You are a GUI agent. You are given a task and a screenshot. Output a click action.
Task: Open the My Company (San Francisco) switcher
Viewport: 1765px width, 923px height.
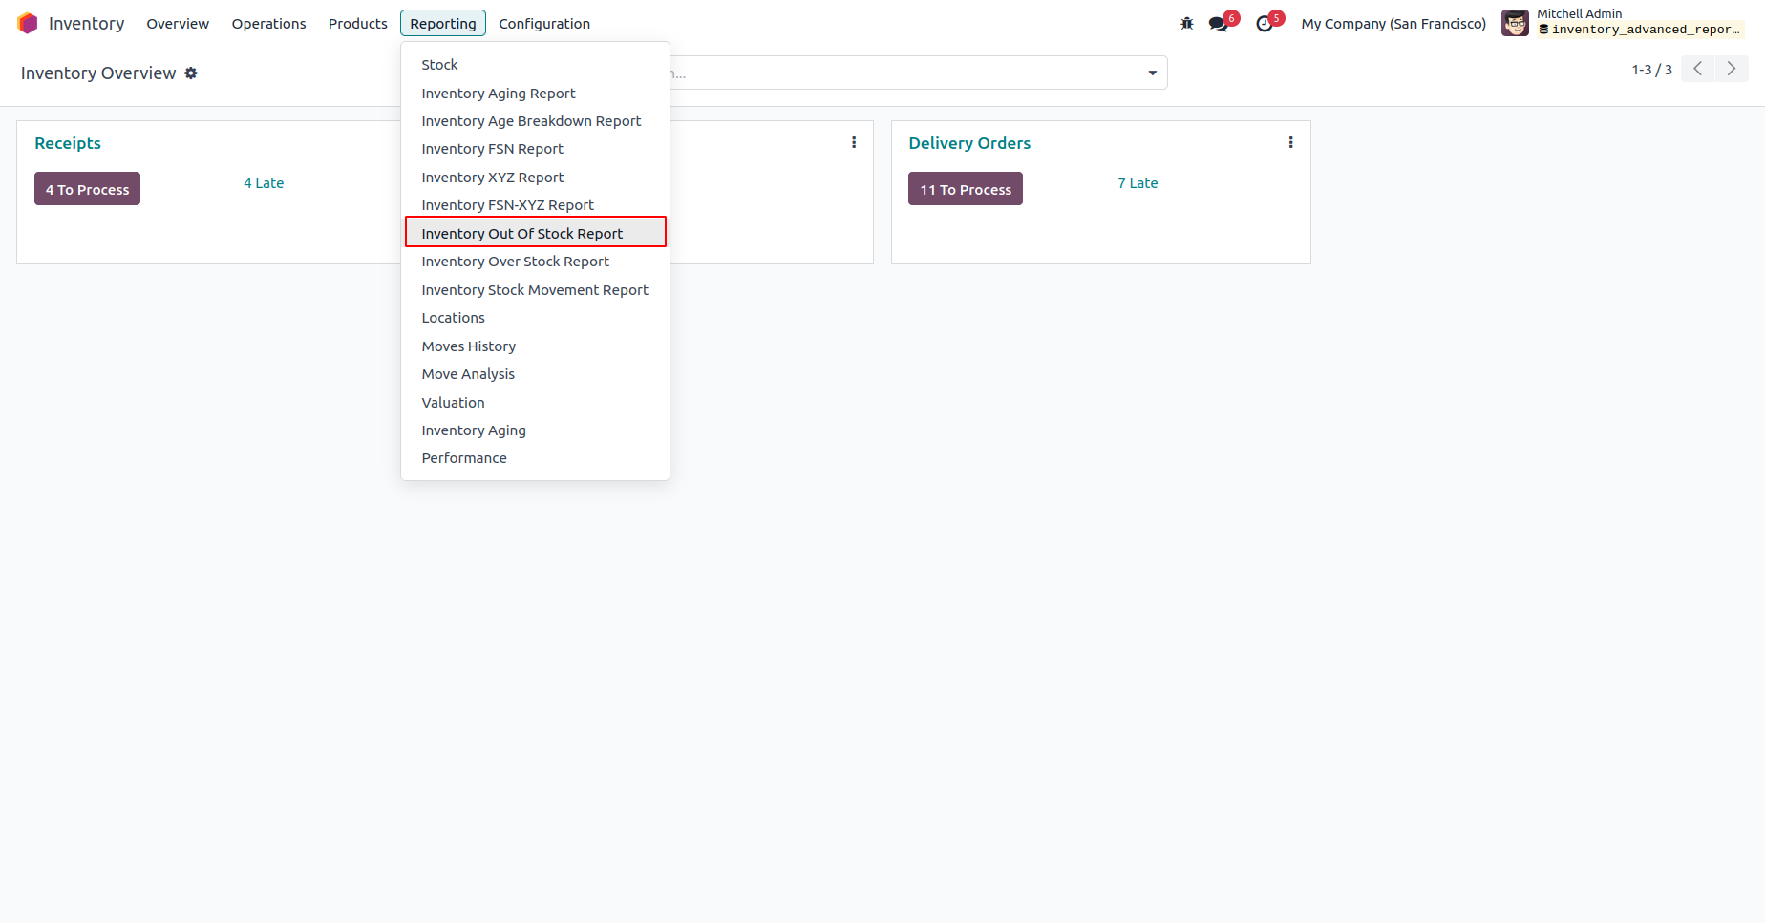[1393, 23]
